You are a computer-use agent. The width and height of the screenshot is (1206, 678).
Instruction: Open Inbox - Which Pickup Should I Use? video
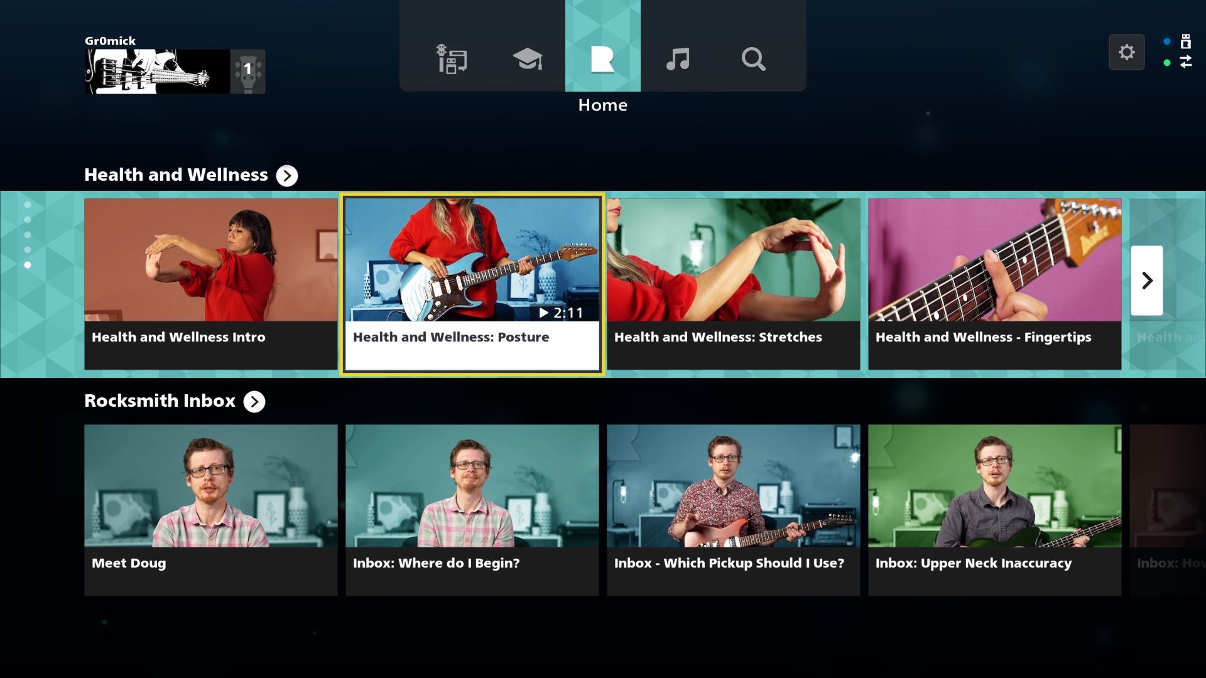pyautogui.click(x=734, y=510)
